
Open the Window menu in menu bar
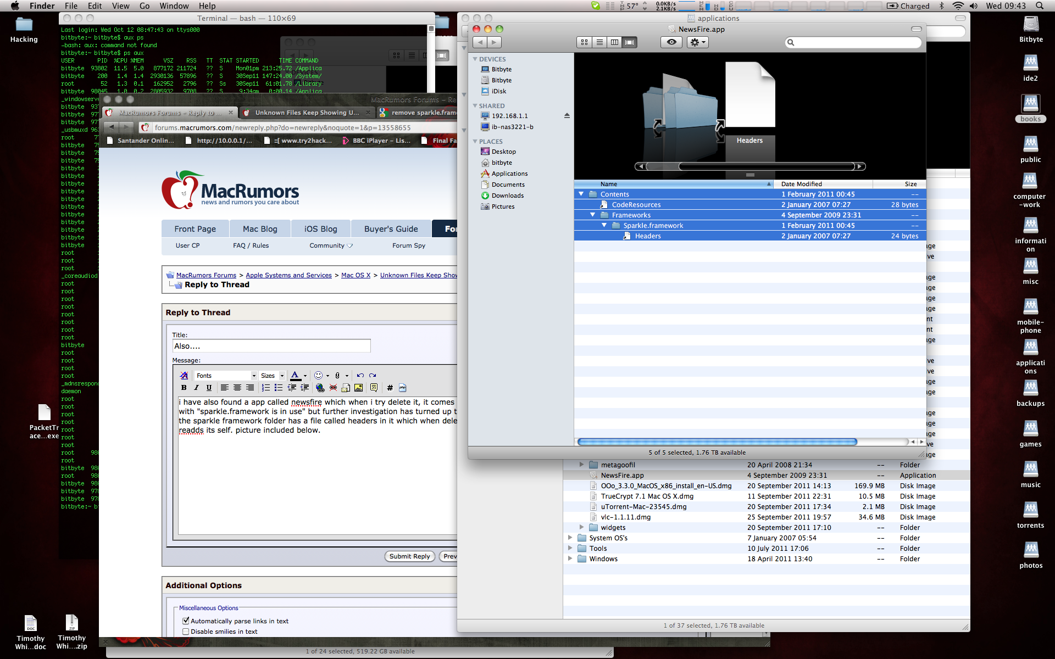[x=174, y=6]
